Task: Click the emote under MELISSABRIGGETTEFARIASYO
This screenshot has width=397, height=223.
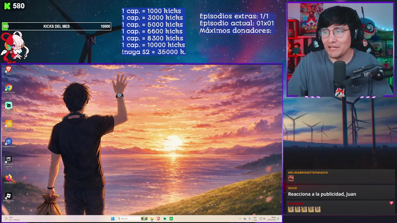Action: click(x=291, y=178)
